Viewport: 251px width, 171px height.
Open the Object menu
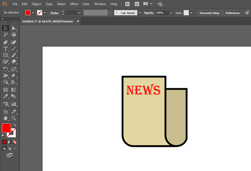(x=36, y=4)
